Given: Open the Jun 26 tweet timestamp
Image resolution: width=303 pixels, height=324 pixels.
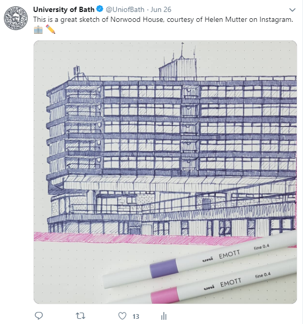Looking at the screenshot, I should [161, 9].
